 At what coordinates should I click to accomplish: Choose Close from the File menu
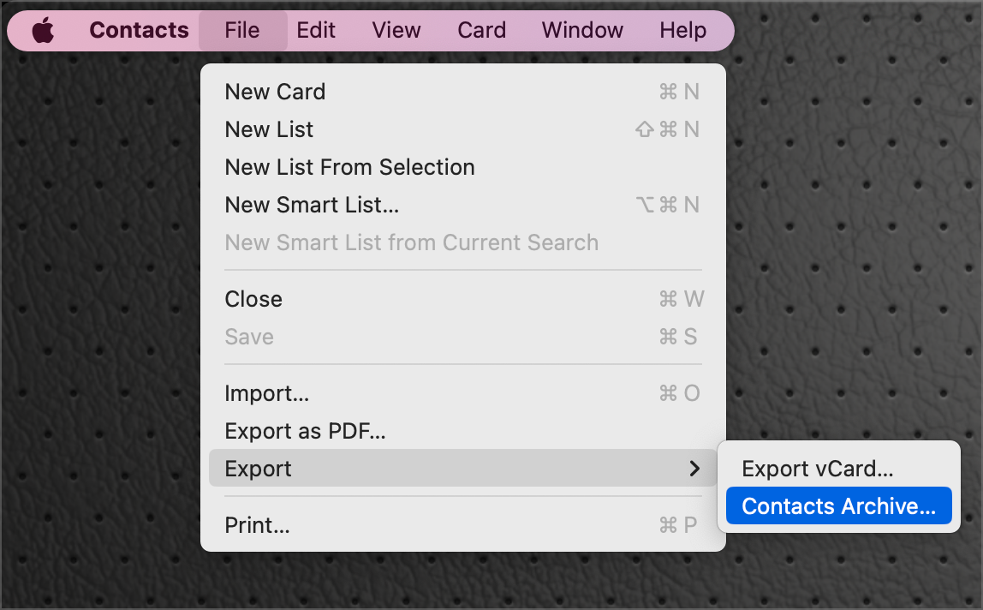253,299
